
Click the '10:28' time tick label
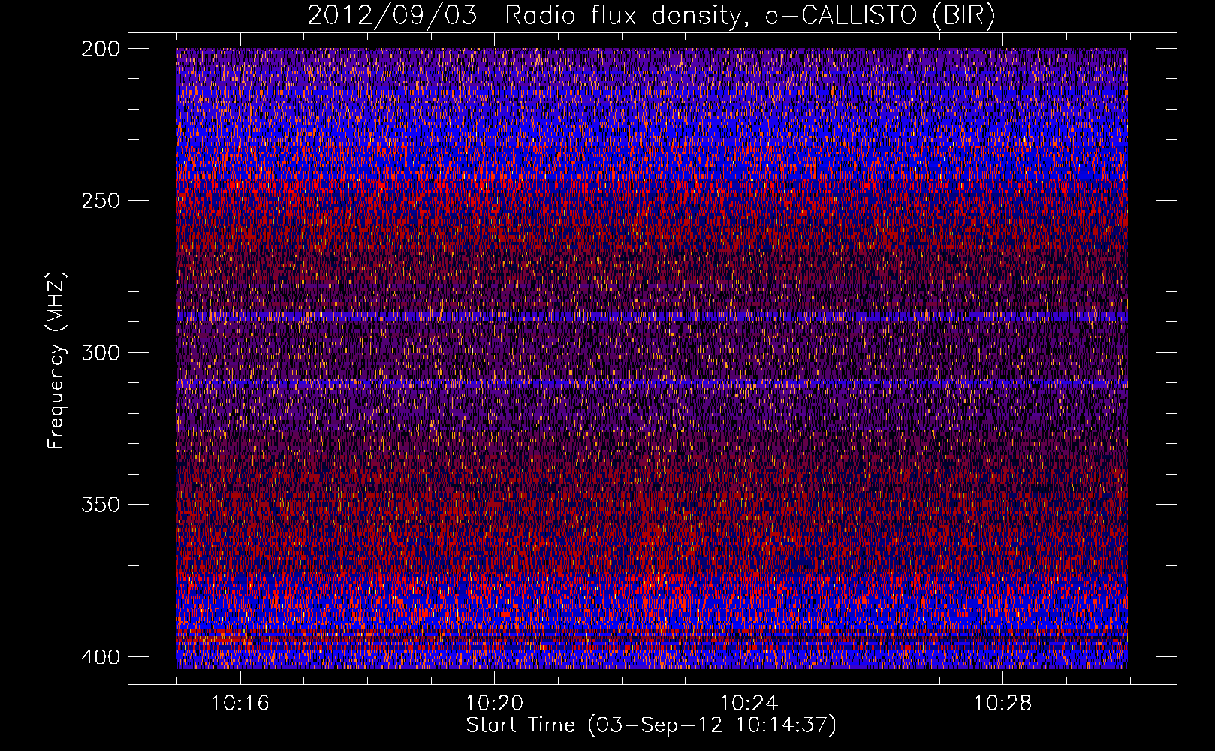(x=1003, y=704)
